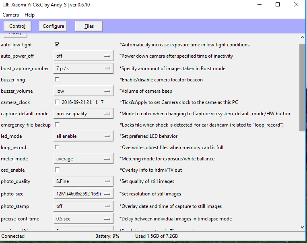Enable the osd_enable checkbox
Viewport: 307px width, 243px height.
[57, 170]
